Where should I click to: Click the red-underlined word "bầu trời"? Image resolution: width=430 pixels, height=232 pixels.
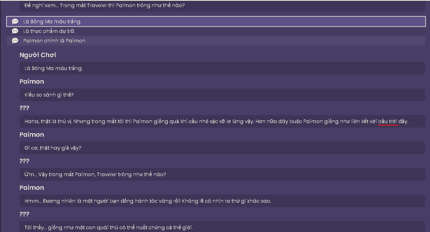[388, 121]
